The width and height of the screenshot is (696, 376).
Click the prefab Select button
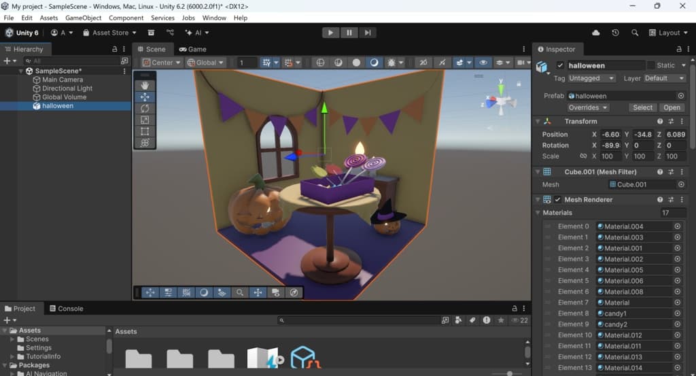point(642,107)
